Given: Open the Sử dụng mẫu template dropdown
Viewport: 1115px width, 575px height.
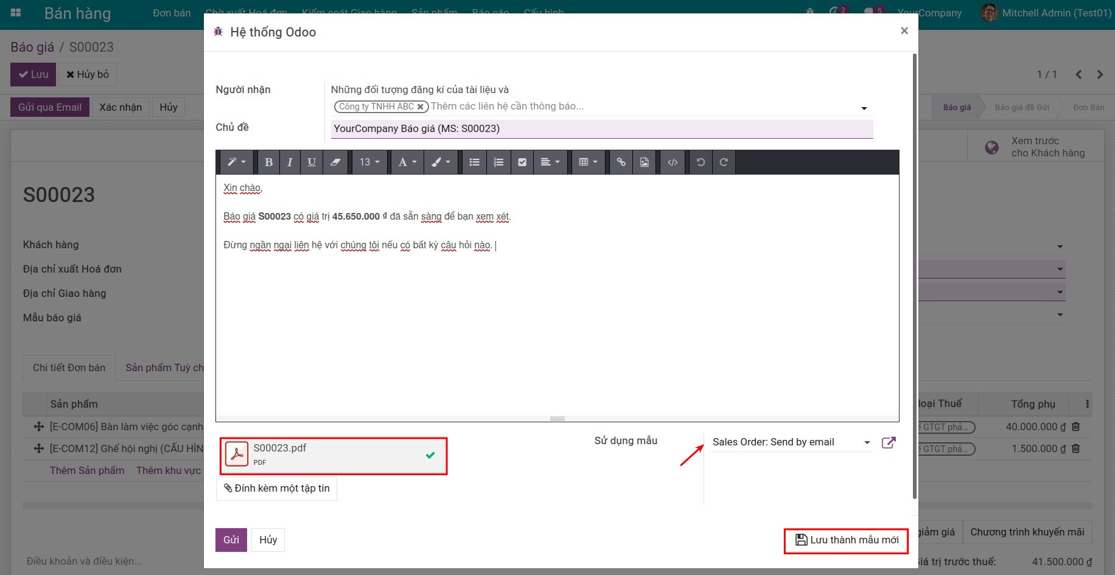Looking at the screenshot, I should (791, 442).
